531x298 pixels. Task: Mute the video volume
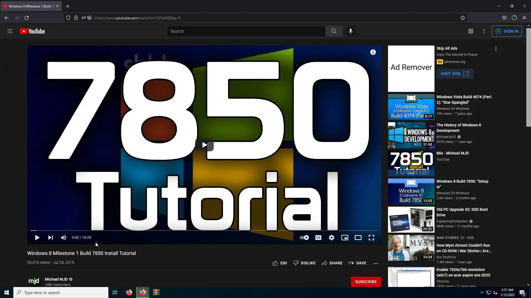click(64, 238)
